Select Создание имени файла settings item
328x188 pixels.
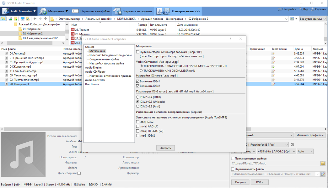tap(104, 59)
